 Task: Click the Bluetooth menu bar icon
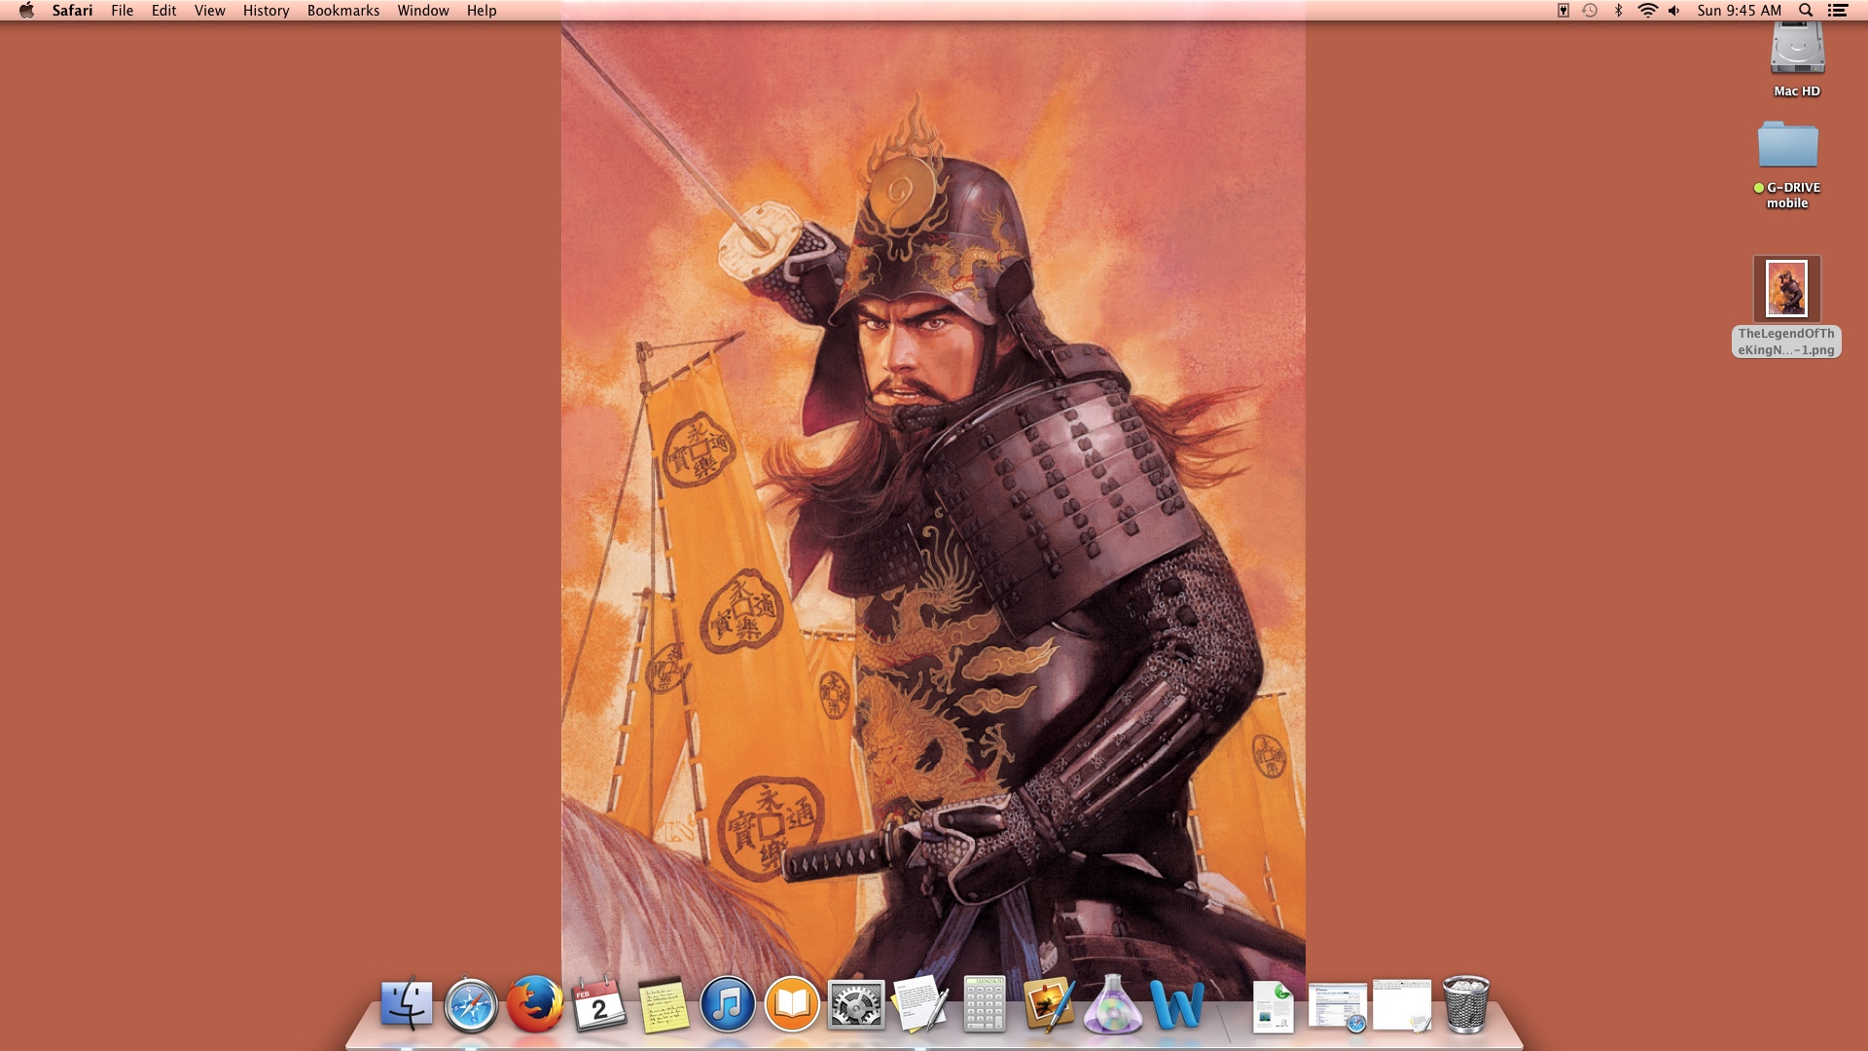(x=1619, y=11)
